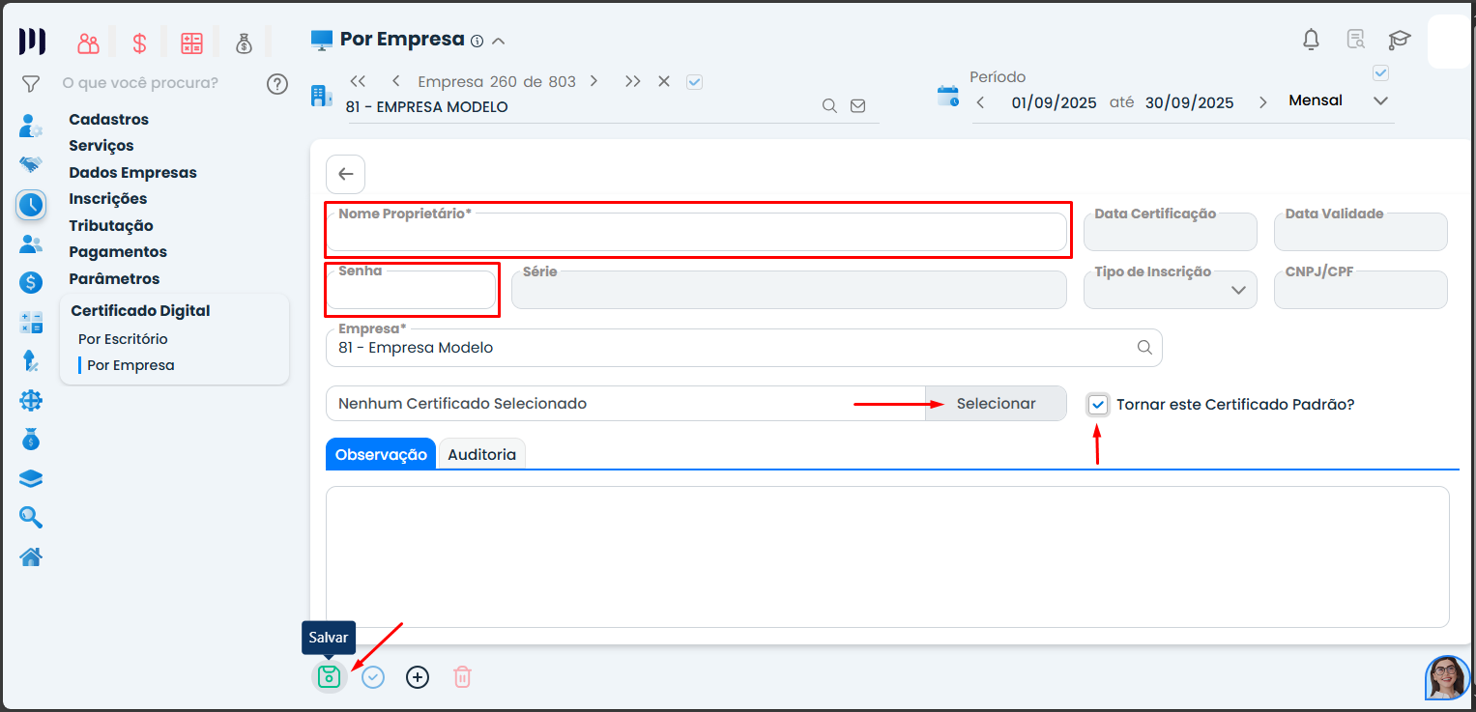
Task: Open notifications bell icon
Action: 1312,40
